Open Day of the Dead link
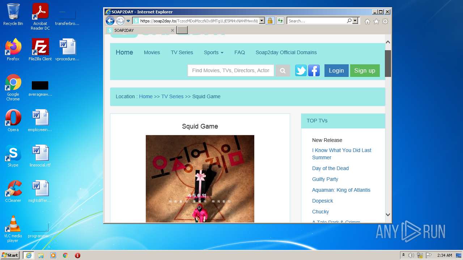The height and width of the screenshot is (260, 463). click(x=330, y=168)
